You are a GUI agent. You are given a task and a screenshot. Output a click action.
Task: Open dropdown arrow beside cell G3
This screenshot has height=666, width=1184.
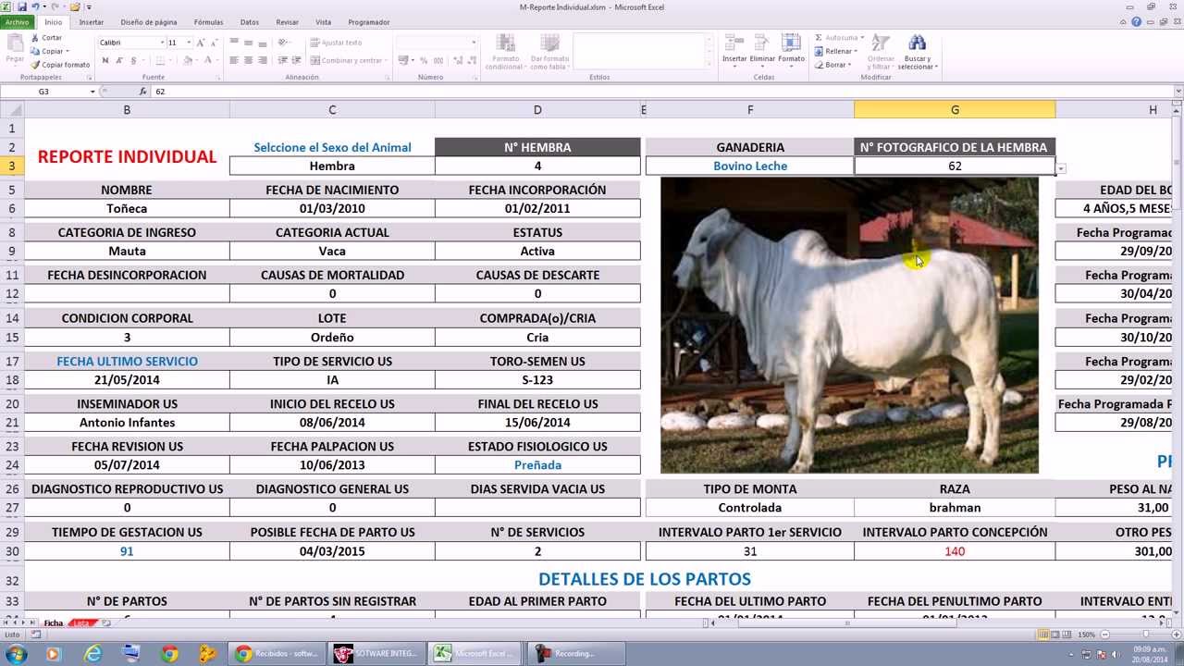(x=1061, y=168)
